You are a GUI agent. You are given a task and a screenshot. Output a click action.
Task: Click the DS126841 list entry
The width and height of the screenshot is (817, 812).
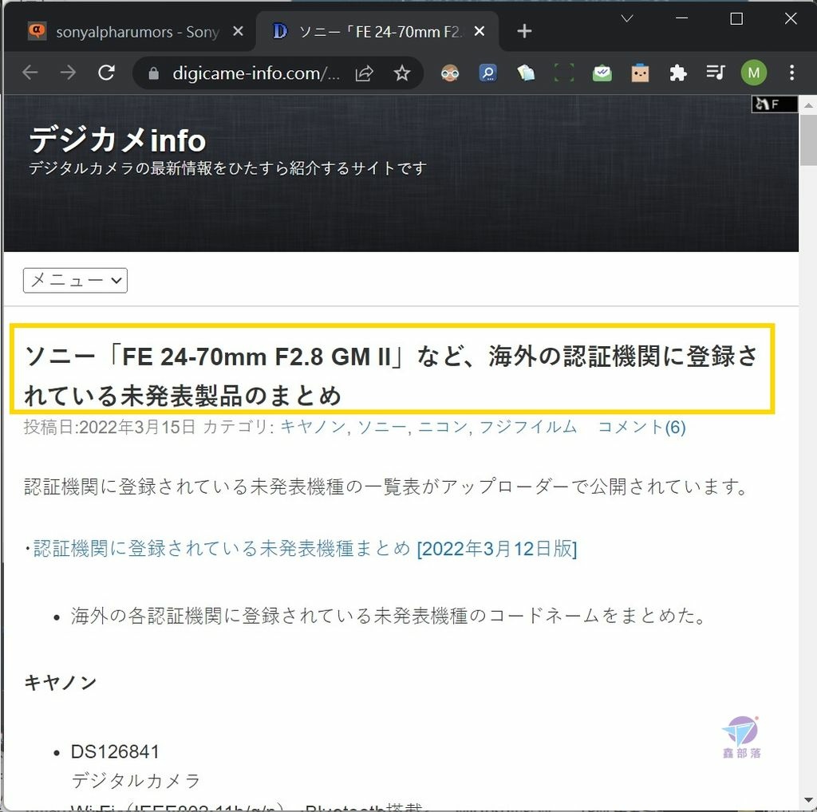pyautogui.click(x=115, y=751)
